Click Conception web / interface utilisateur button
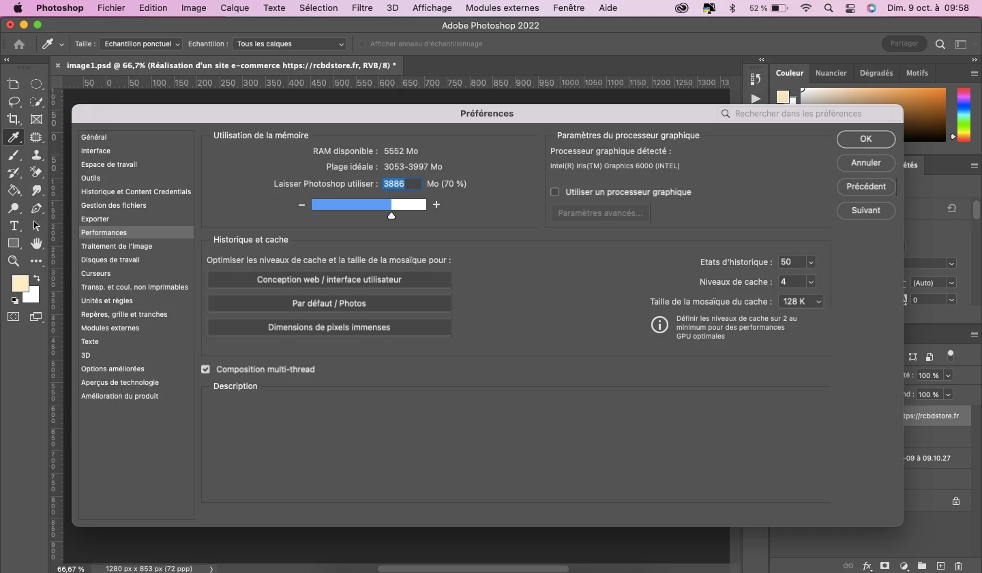This screenshot has width=982, height=573. pyautogui.click(x=329, y=280)
